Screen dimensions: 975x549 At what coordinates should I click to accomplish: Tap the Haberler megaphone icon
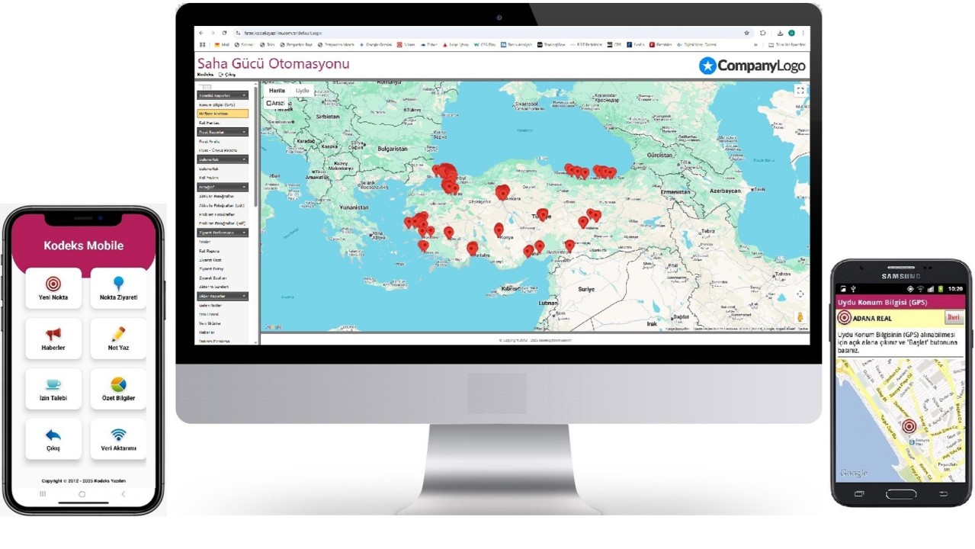pos(53,335)
